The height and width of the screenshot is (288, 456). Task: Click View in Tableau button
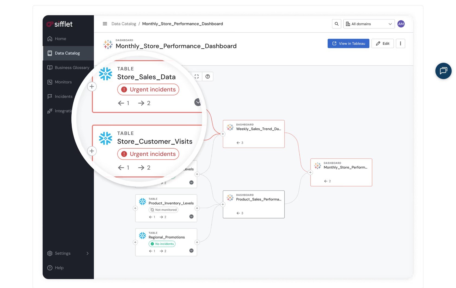tap(348, 43)
